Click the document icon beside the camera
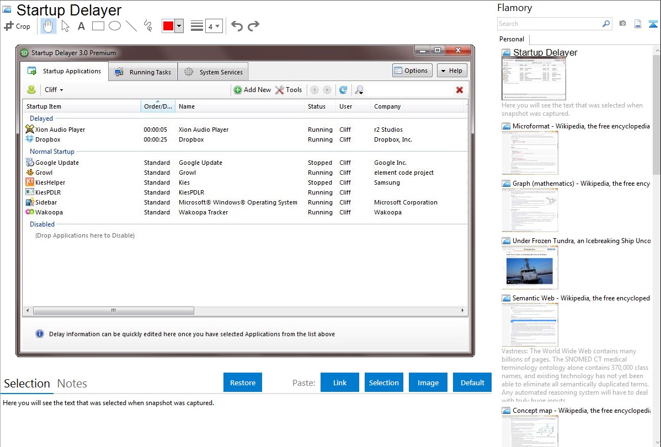 click(638, 24)
